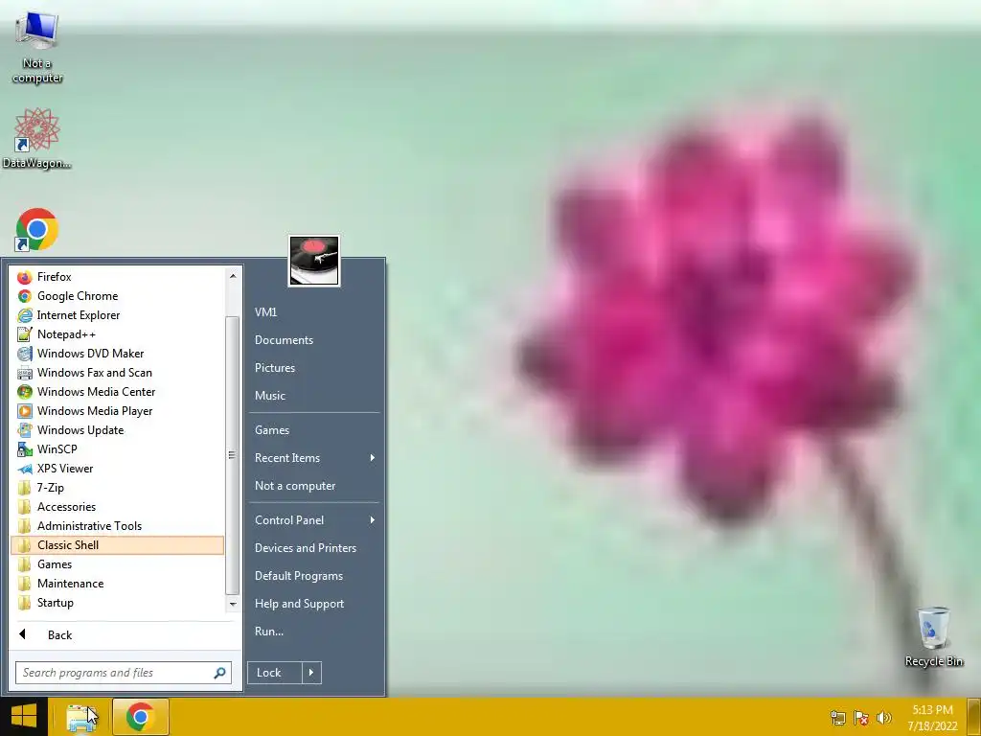This screenshot has height=736, width=981.
Task: Open the taskbar clock and date
Action: 932,718
